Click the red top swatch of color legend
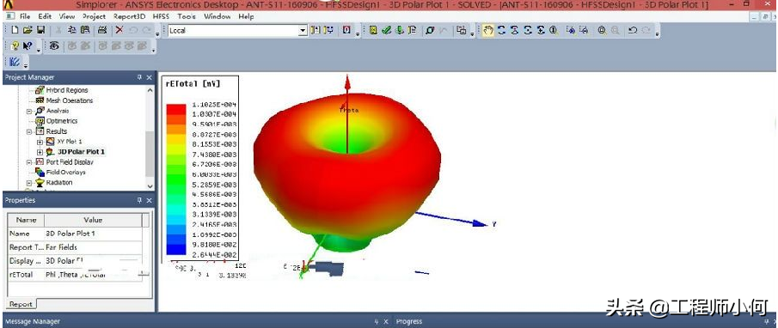Screen dimensions: 778x328 175,109
